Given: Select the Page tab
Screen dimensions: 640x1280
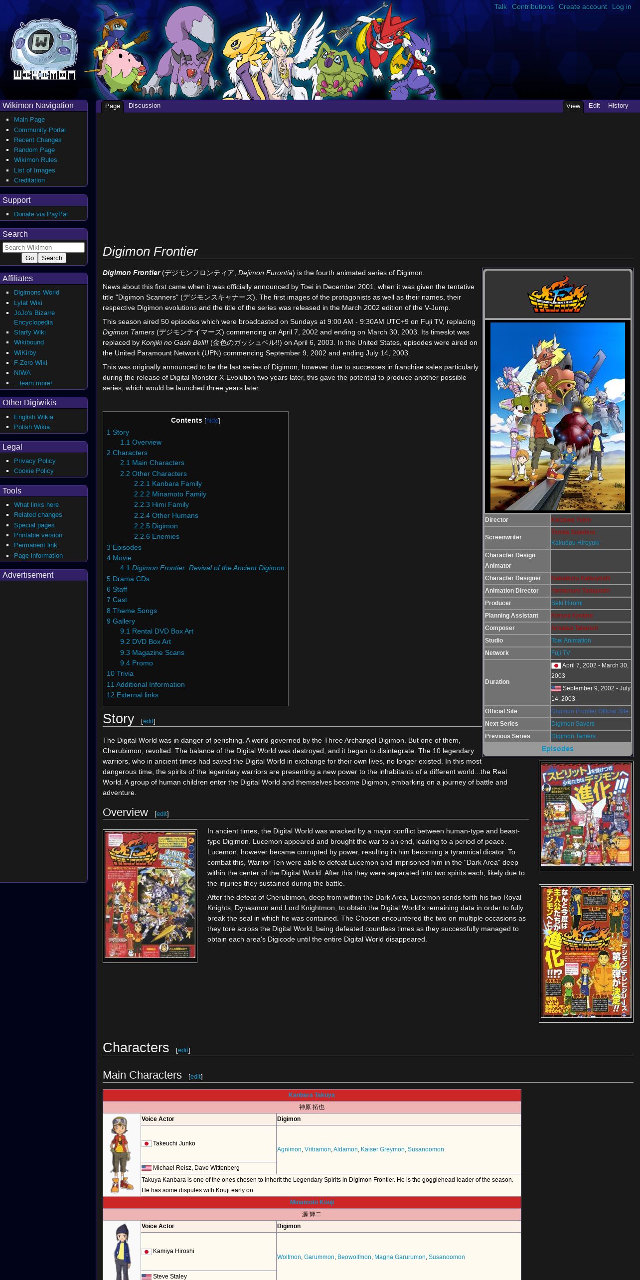Looking at the screenshot, I should tap(113, 106).
